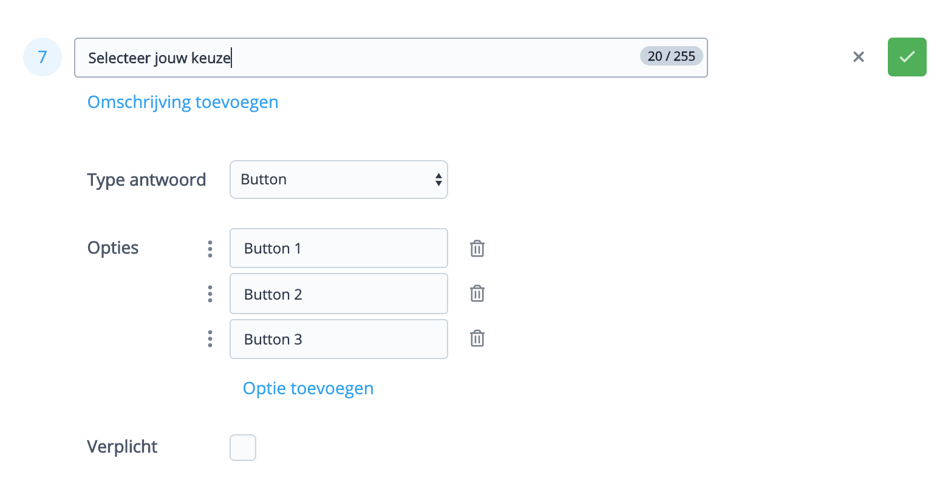Click the Verplicht label
951x501 pixels.
(x=122, y=447)
